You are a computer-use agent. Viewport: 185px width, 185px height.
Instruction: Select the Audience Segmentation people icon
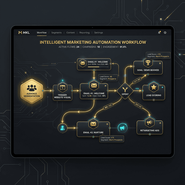[x=32, y=88]
